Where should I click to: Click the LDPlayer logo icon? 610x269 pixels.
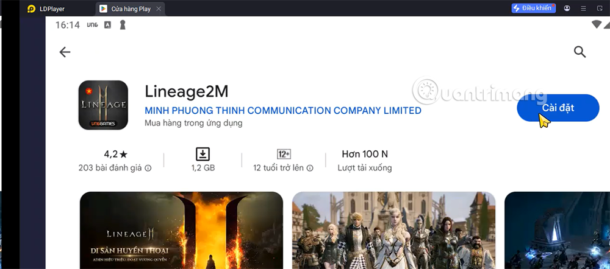pos(32,9)
